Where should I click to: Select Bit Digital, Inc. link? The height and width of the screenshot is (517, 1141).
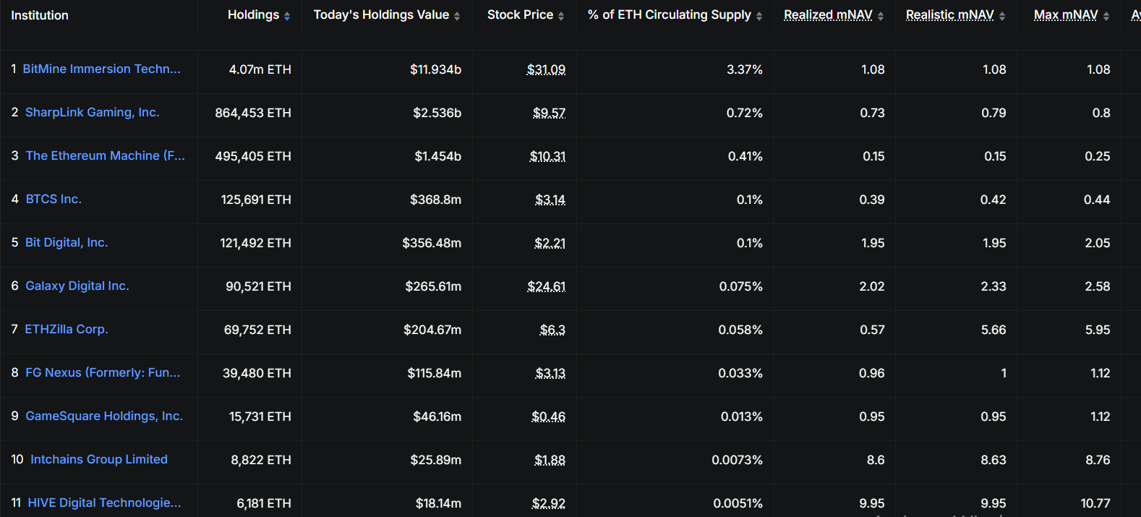point(67,242)
